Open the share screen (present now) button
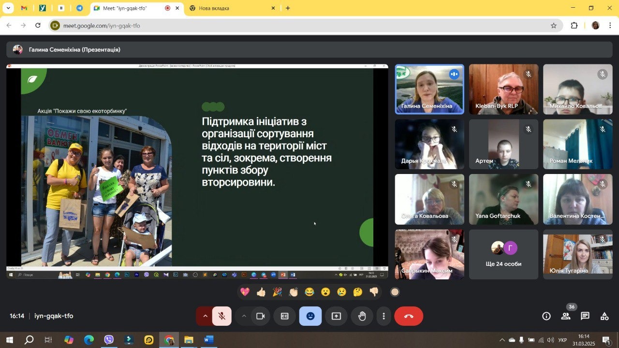 (x=336, y=316)
